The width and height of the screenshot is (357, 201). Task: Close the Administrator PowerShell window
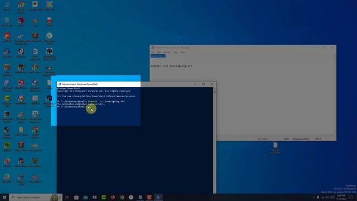point(212,84)
